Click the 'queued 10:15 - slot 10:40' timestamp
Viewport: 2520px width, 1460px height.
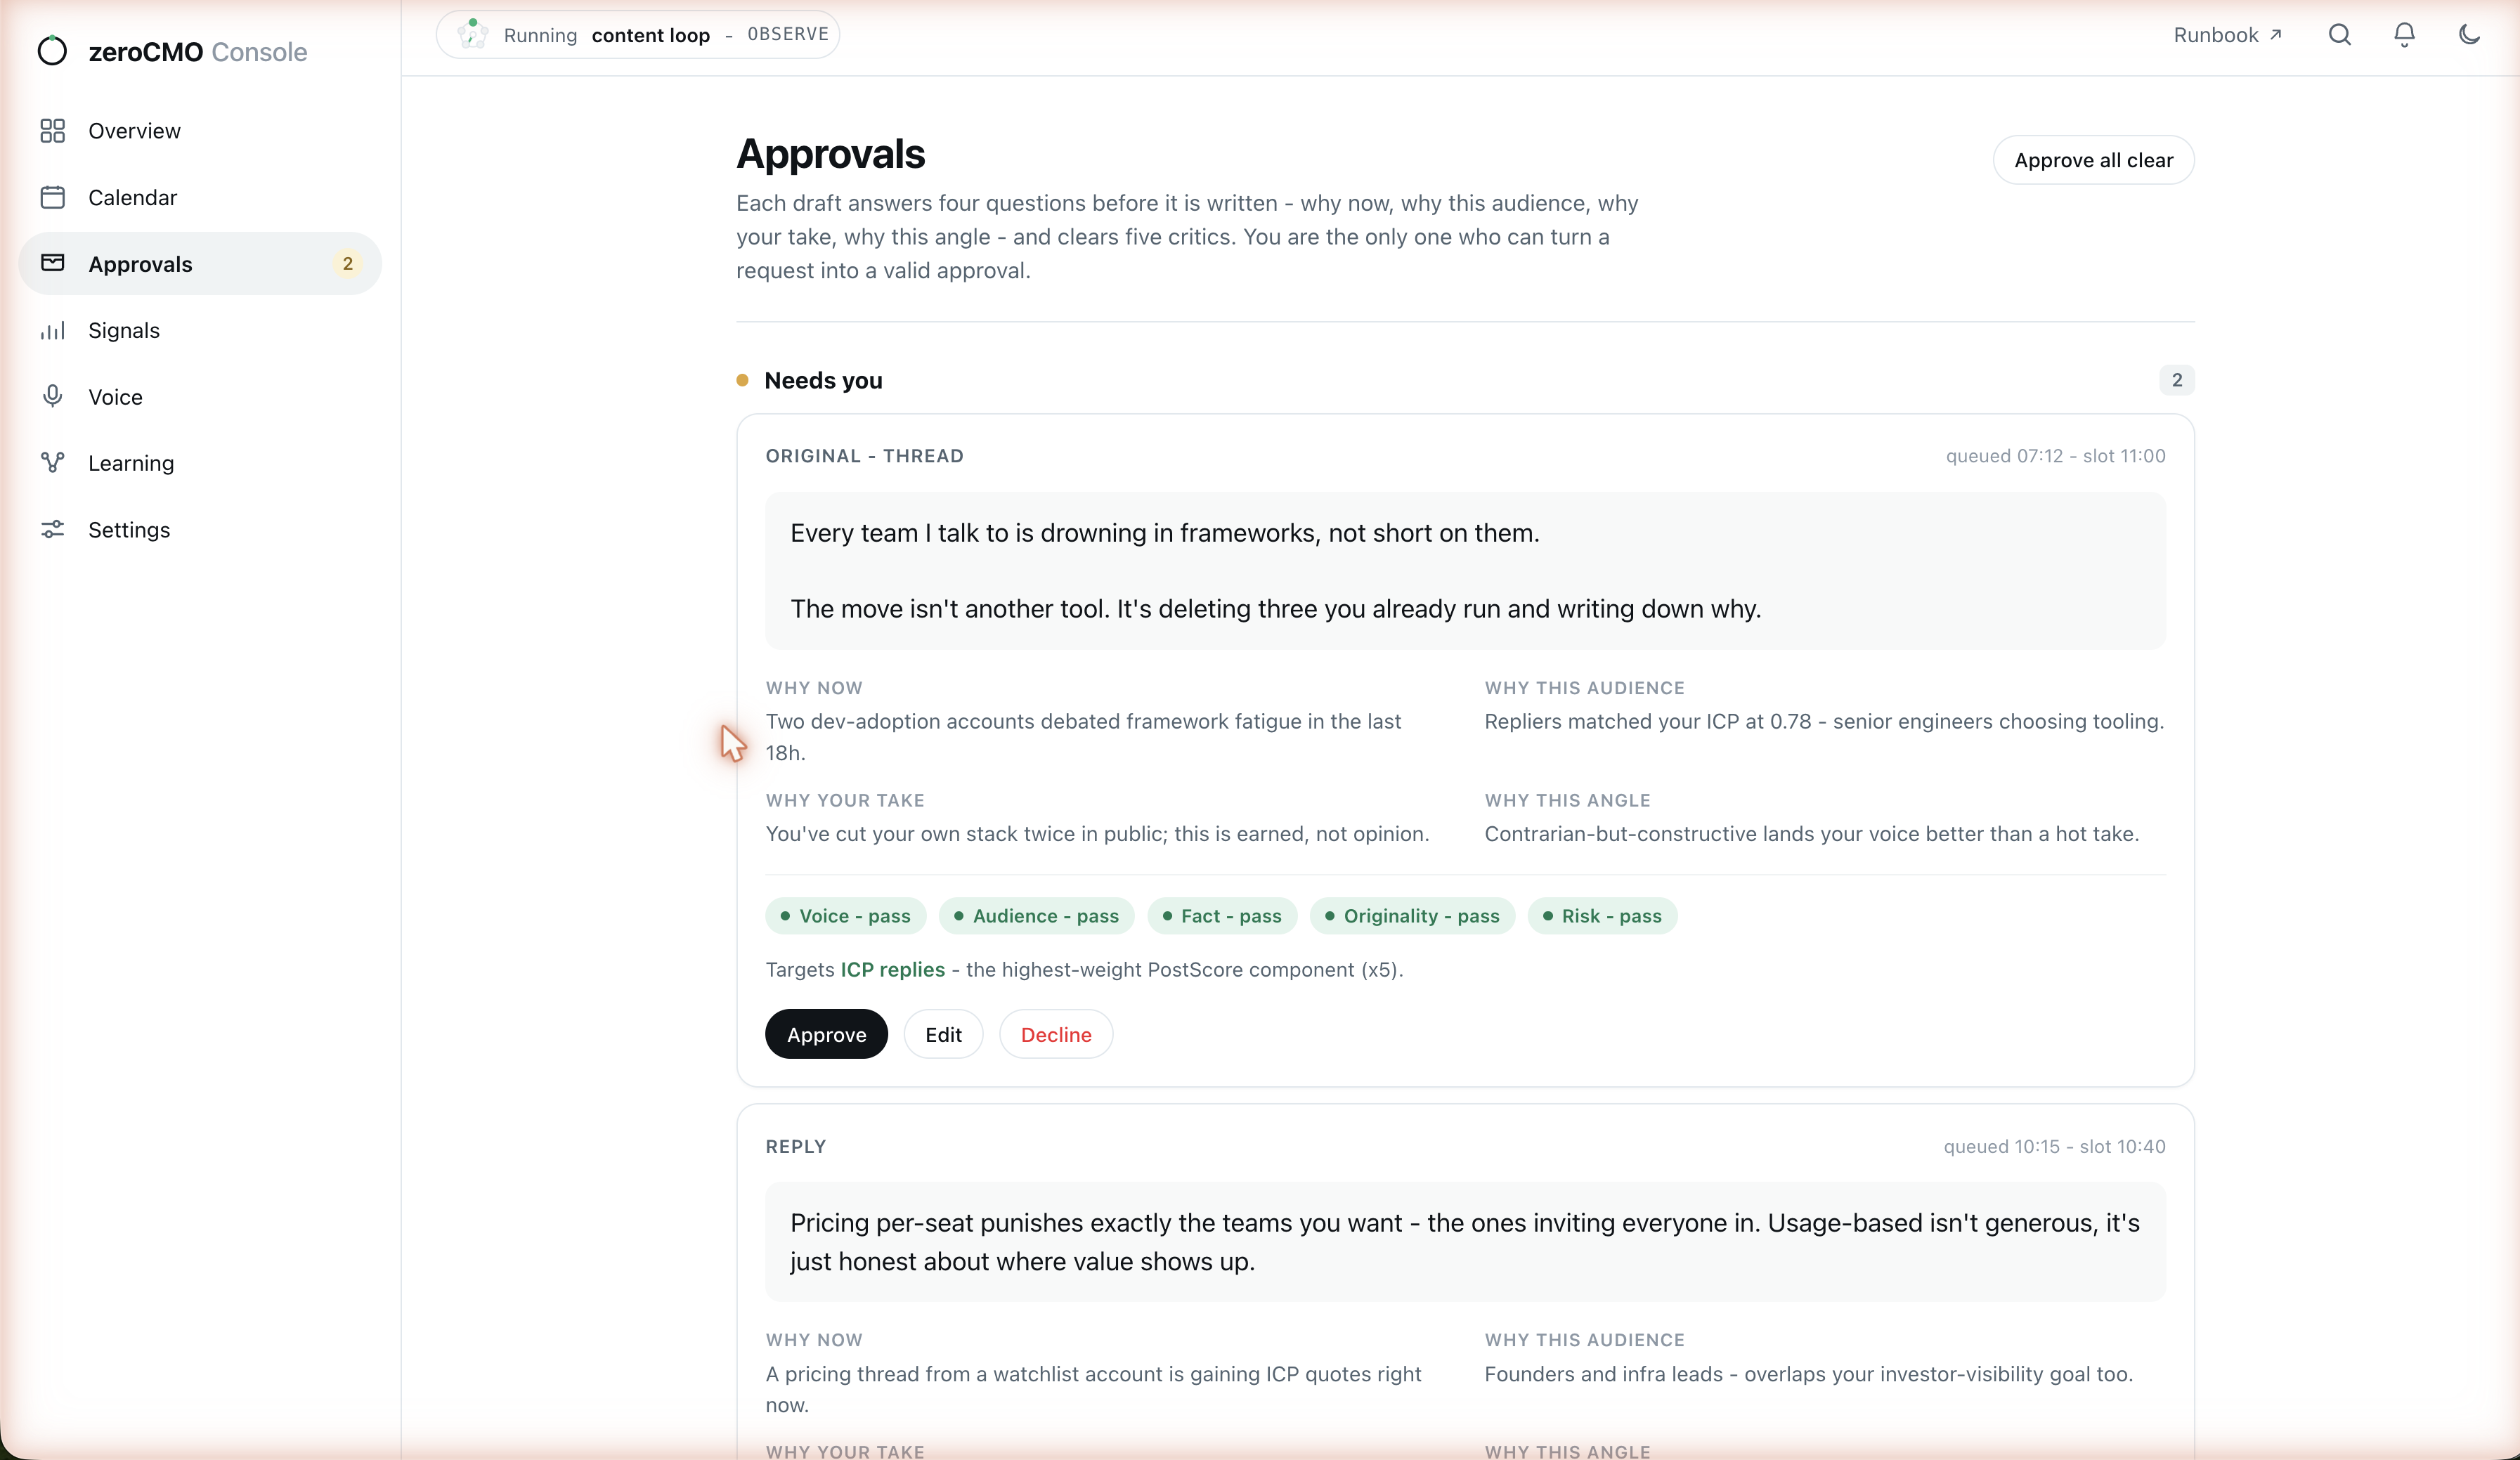click(2054, 1146)
